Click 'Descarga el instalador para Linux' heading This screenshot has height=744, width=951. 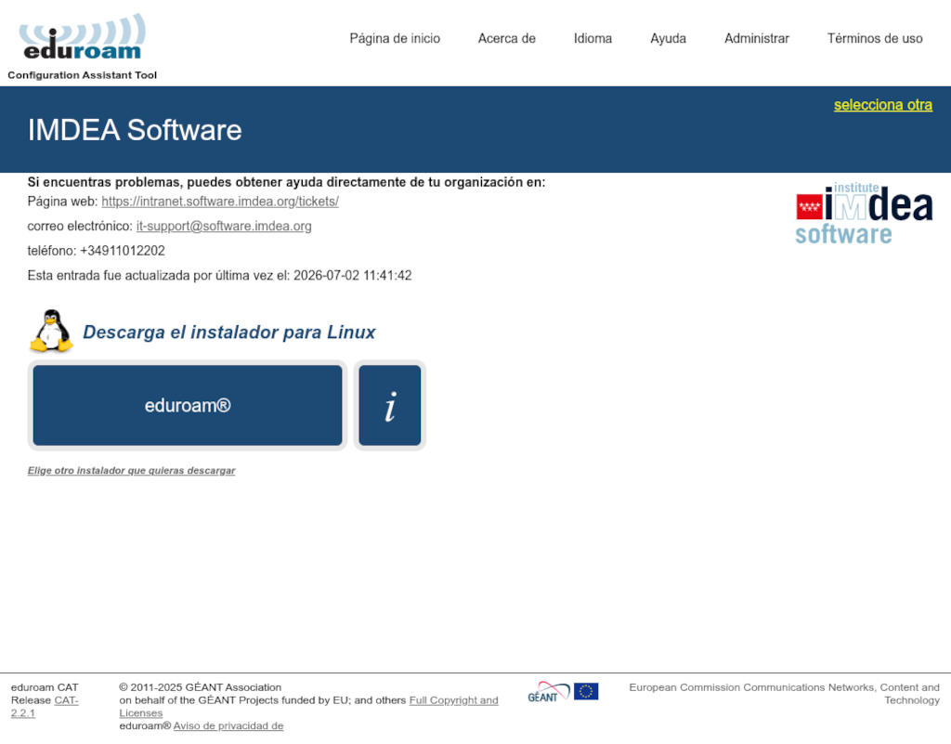[x=228, y=333]
